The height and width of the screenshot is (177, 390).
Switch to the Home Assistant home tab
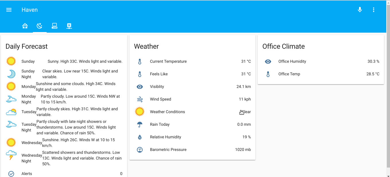click(x=25, y=26)
